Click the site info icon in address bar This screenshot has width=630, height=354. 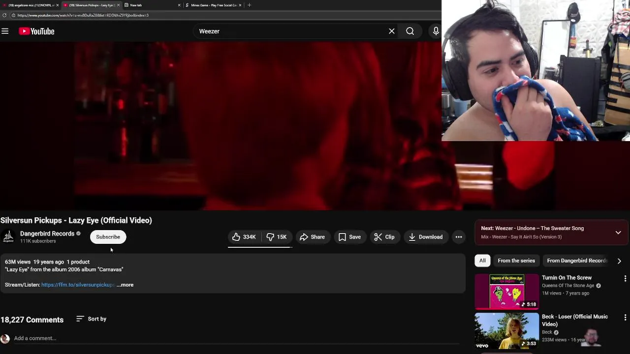[x=13, y=15]
